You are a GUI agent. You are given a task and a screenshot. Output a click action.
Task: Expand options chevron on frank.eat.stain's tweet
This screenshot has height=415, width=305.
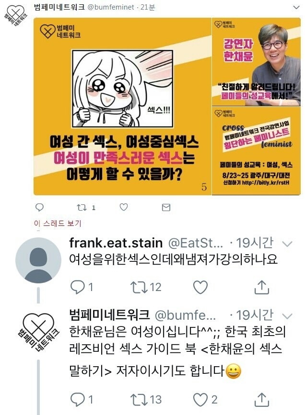click(287, 244)
